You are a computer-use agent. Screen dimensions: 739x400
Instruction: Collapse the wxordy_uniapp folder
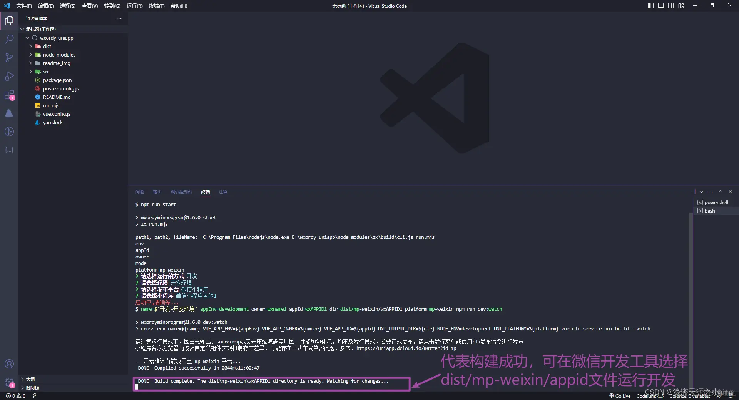point(73,38)
